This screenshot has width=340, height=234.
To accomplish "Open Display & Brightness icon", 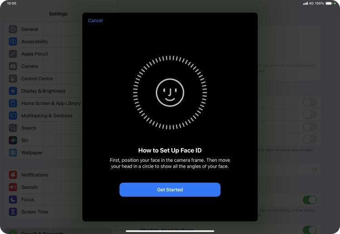I will pos(13,91).
